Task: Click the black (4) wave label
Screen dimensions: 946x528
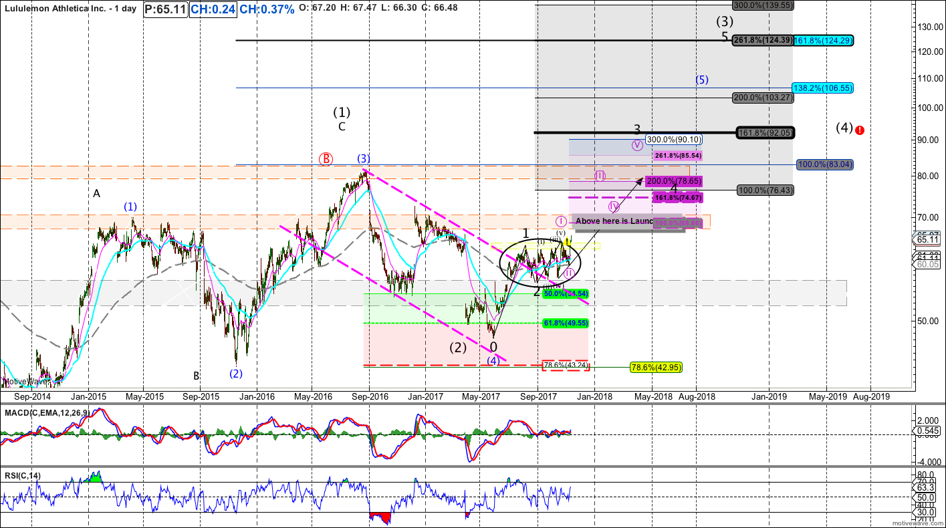Action: [844, 128]
